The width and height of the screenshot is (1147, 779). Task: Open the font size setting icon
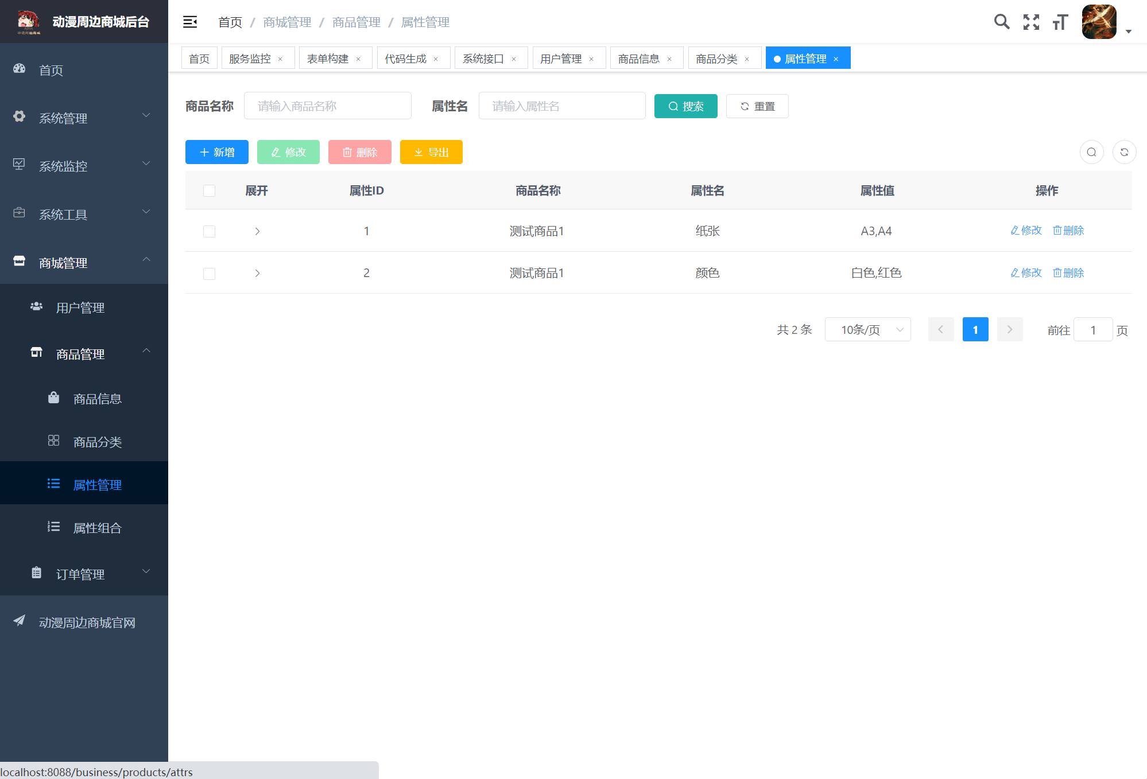point(1060,22)
